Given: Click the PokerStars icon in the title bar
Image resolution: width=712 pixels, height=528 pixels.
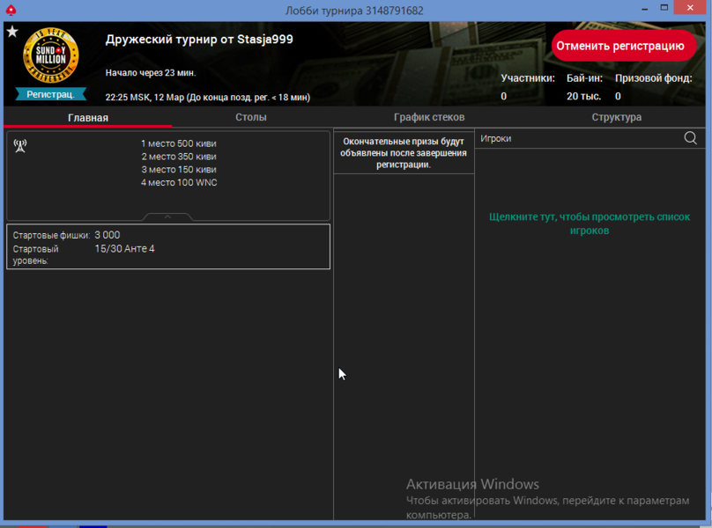Looking at the screenshot, I should pos(10,10).
